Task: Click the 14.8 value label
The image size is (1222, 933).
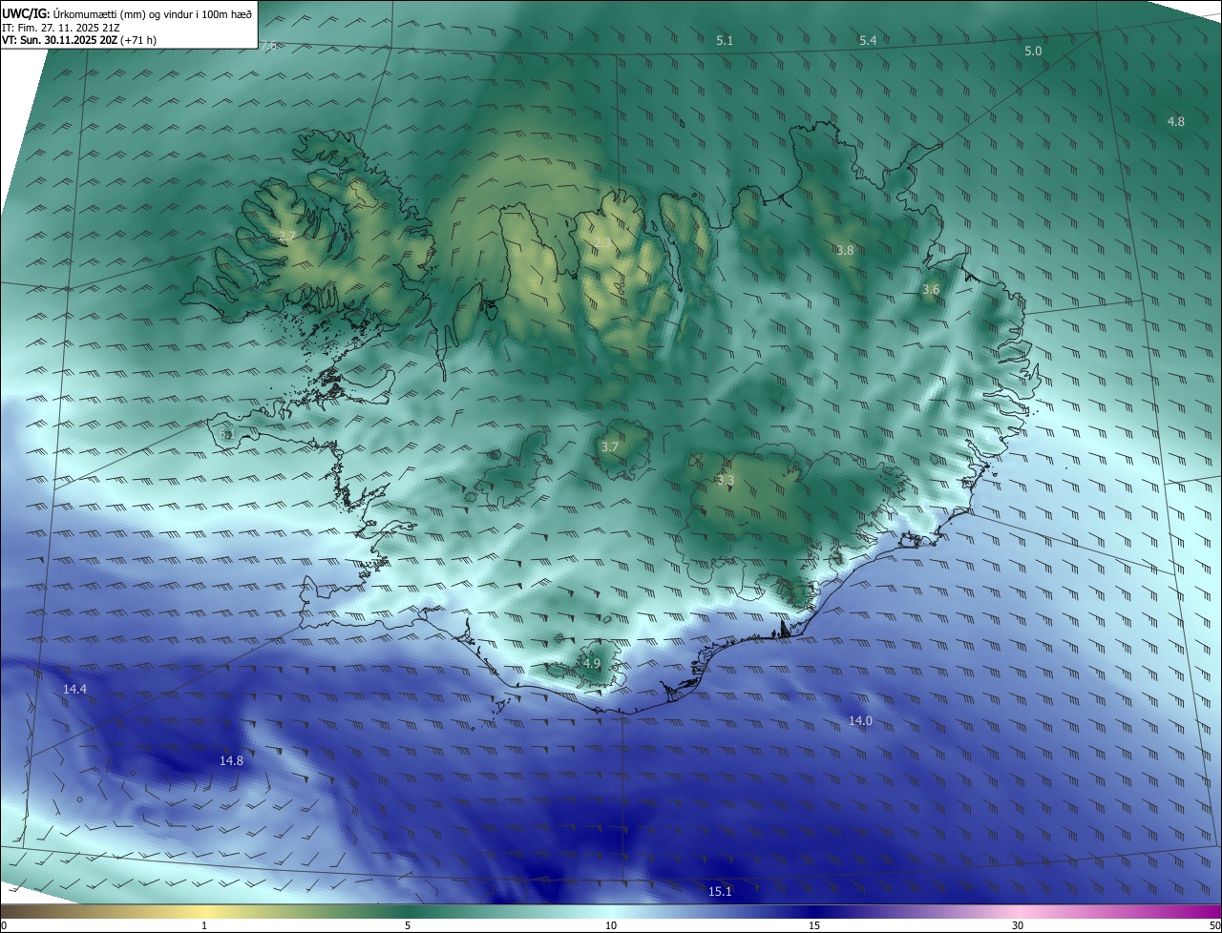Action: point(231,760)
